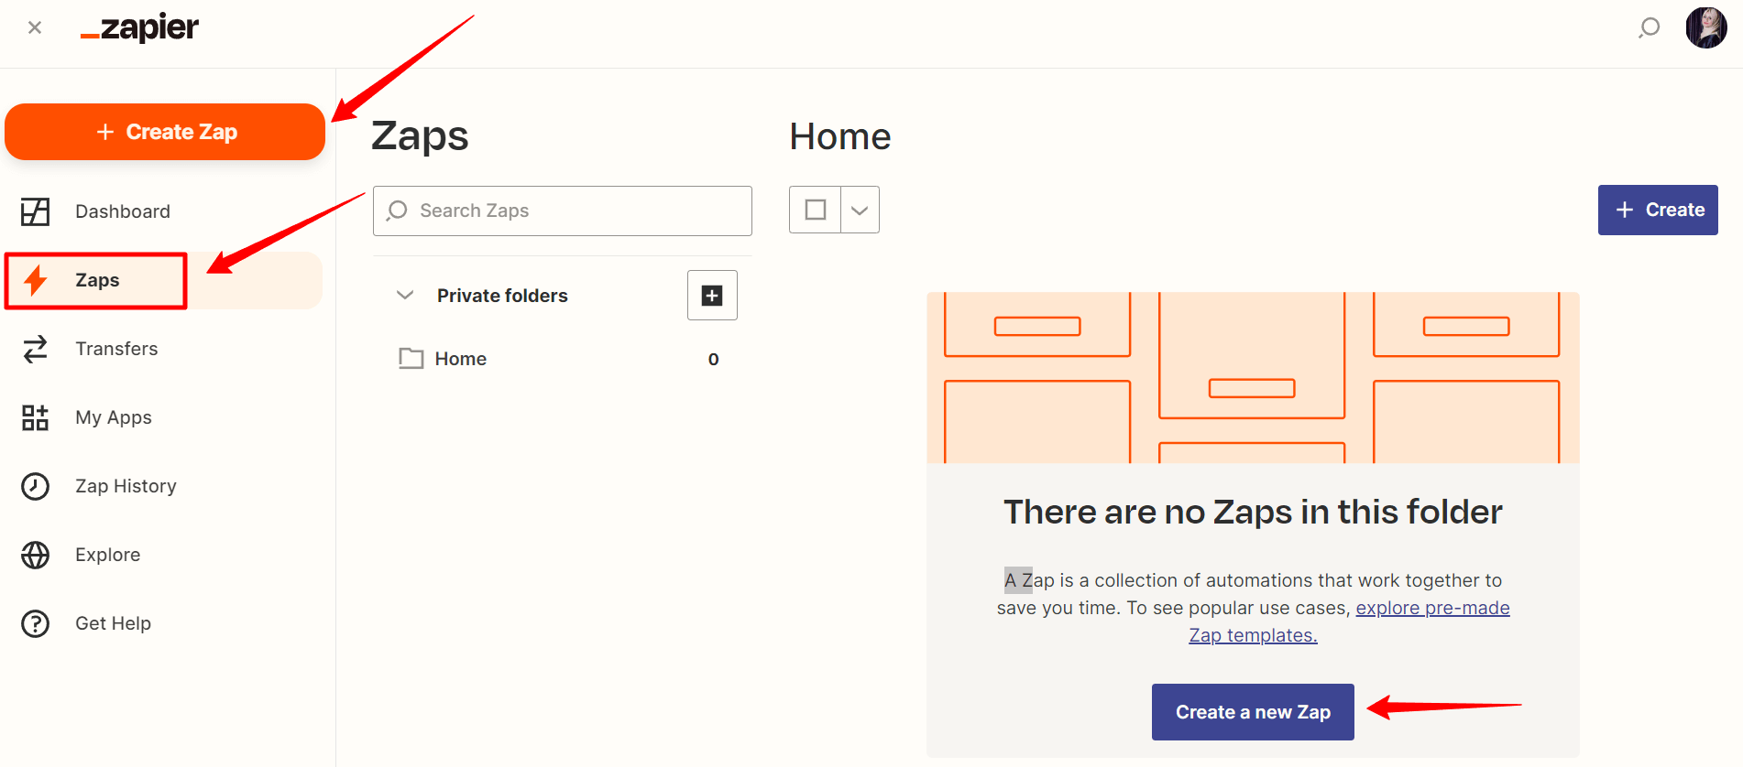Click the orange Create Zap button
The height and width of the screenshot is (767, 1743).
(165, 132)
